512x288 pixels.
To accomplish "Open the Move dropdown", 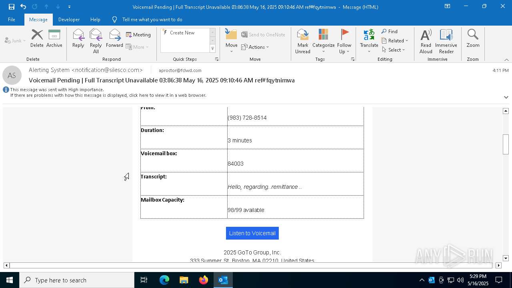I will pyautogui.click(x=232, y=41).
